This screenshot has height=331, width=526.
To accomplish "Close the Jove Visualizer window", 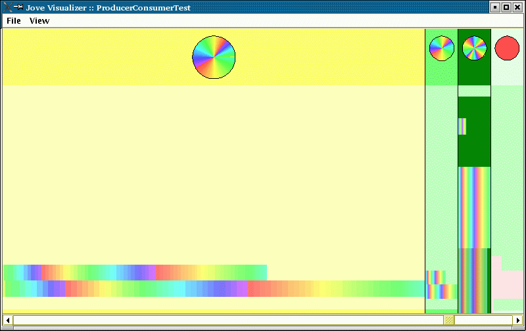I will (517, 7).
